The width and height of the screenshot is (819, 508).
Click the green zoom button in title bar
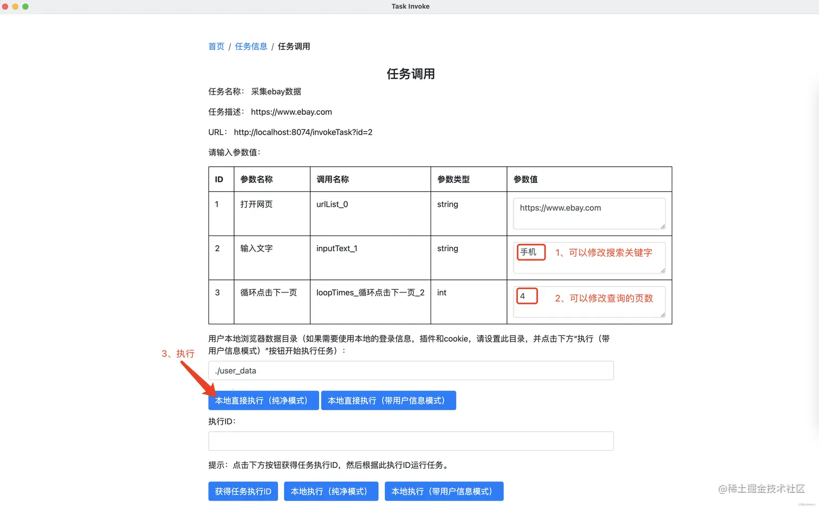(x=25, y=6)
